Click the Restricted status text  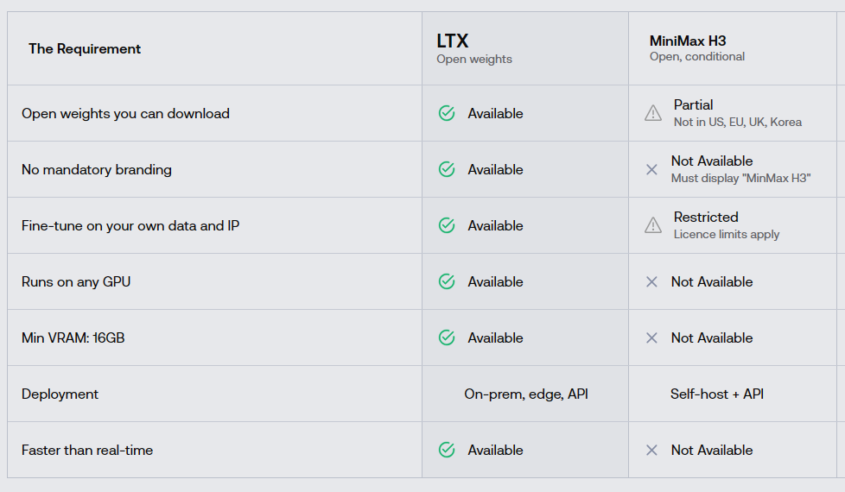(706, 217)
